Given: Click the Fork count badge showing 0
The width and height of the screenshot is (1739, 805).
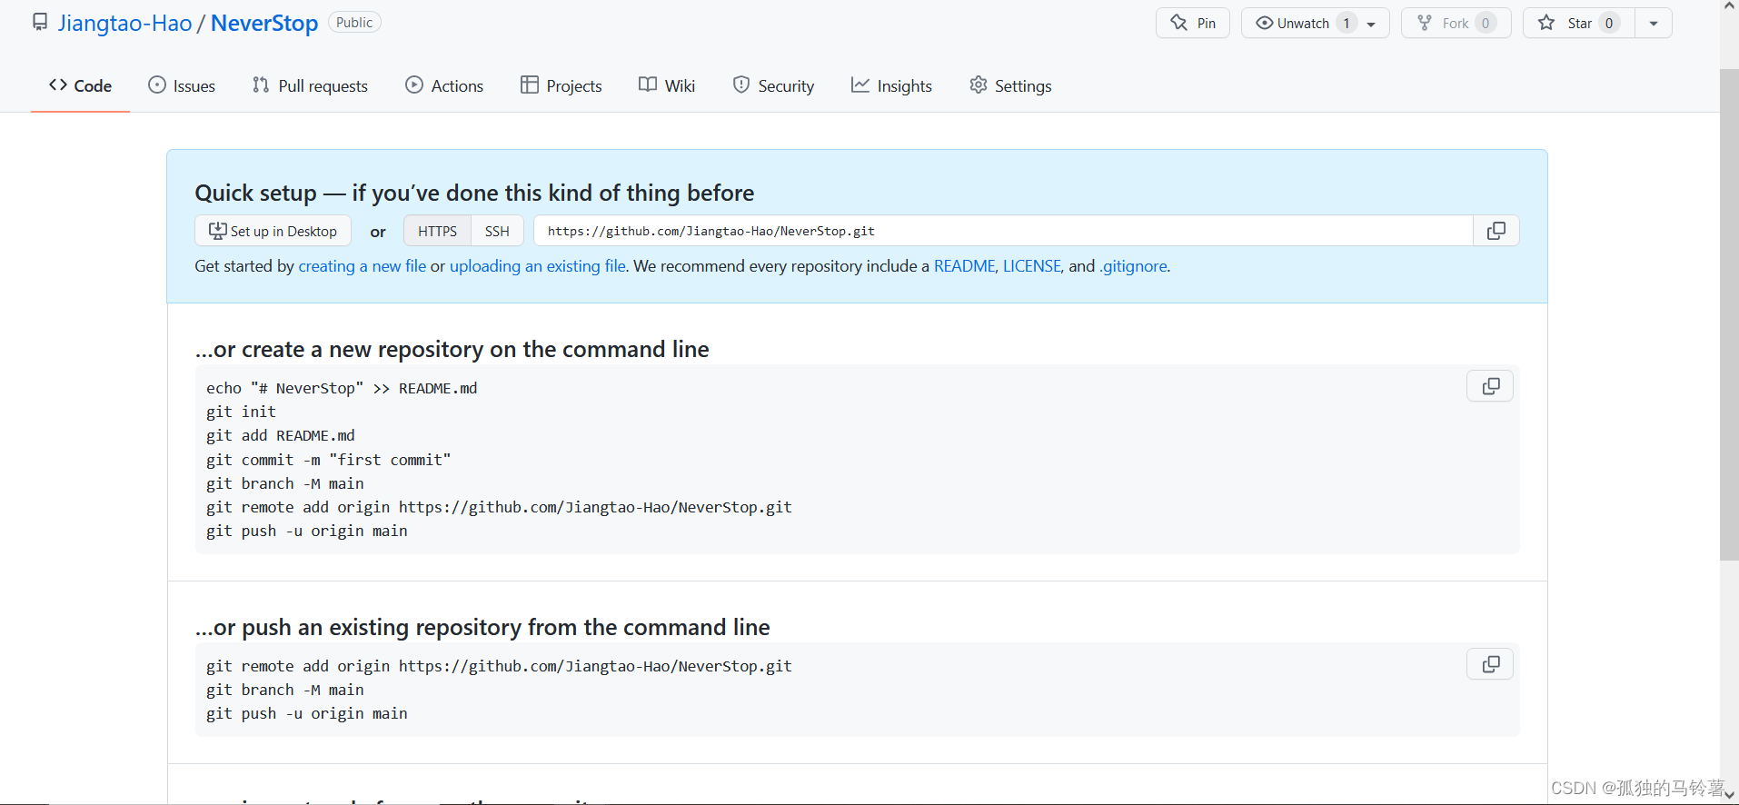Looking at the screenshot, I should [x=1486, y=23].
